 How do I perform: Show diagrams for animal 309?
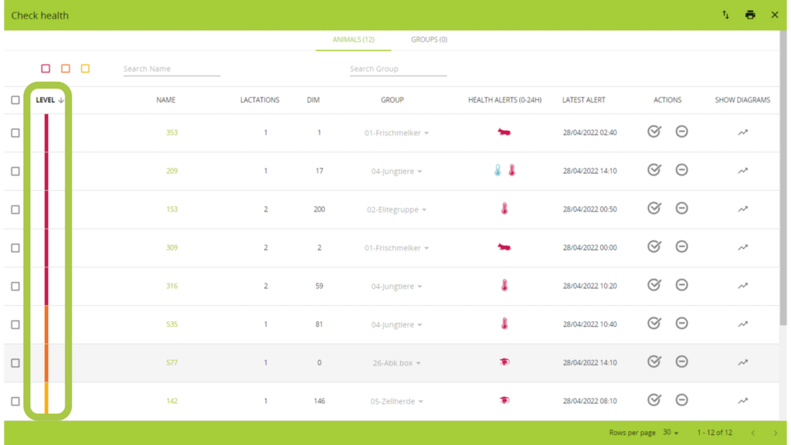coord(742,248)
